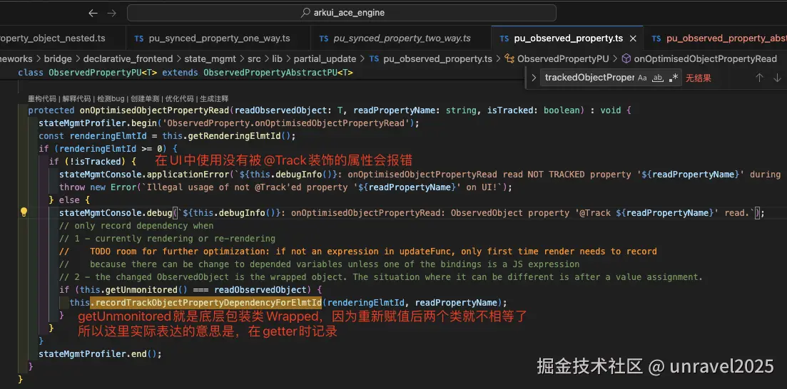This screenshot has width=787, height=389.
Task: Click '// only record dependency when' comment
Action: pyautogui.click(x=136, y=226)
